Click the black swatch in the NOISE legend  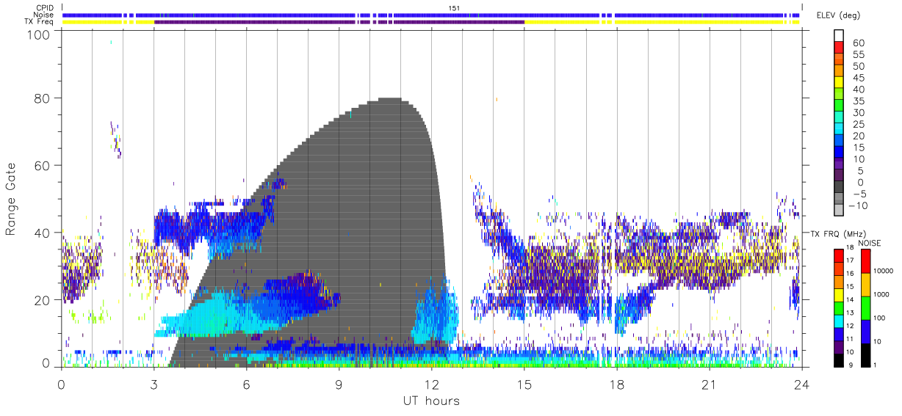pos(867,354)
